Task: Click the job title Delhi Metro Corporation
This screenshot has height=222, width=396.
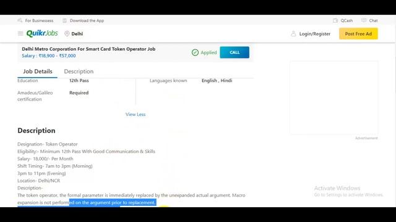Action: click(88, 49)
